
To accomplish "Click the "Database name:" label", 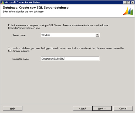I will click(x=21, y=59).
